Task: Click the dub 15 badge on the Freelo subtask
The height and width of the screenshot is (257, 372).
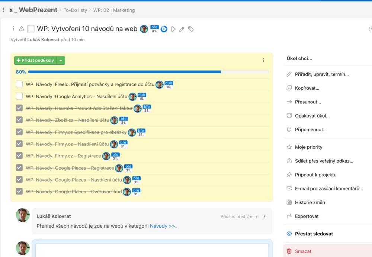Action: [x=169, y=85]
